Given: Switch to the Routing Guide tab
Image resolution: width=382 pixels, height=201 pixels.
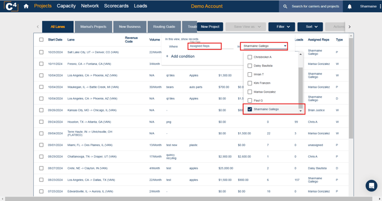Looking at the screenshot, I should coord(164,27).
